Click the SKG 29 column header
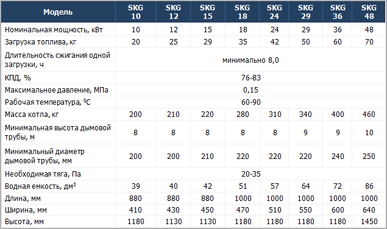 coord(305,12)
